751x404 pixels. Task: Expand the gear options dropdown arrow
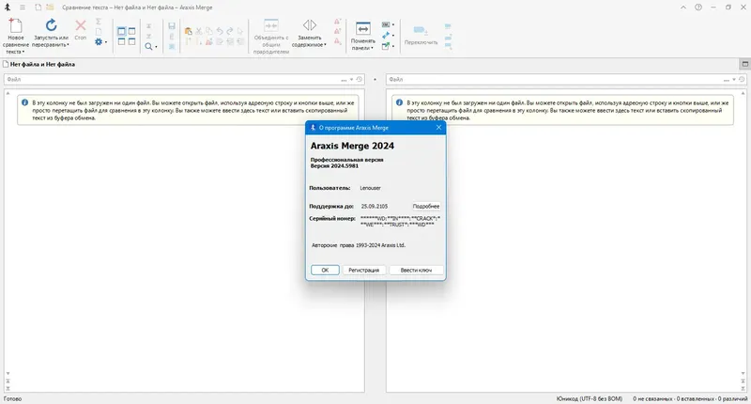[106, 42]
